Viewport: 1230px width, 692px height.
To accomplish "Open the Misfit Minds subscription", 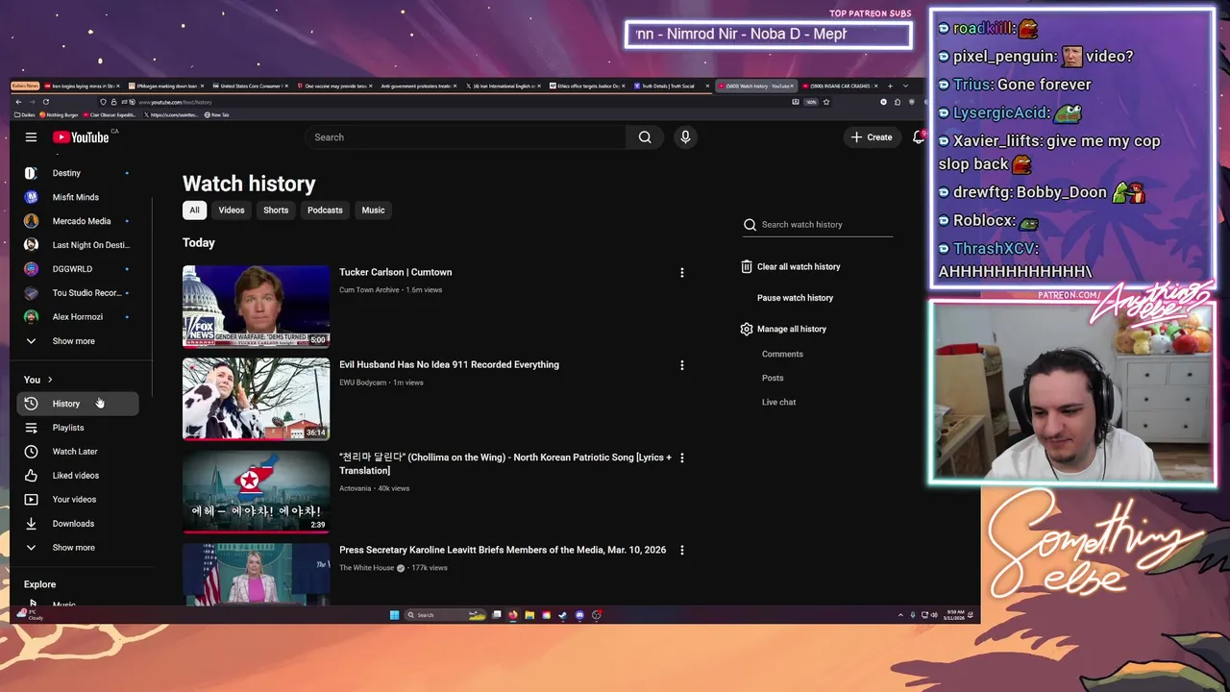I will [77, 197].
